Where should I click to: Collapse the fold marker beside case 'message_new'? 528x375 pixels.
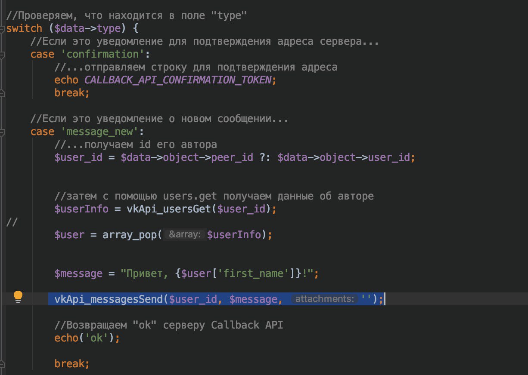2,132
